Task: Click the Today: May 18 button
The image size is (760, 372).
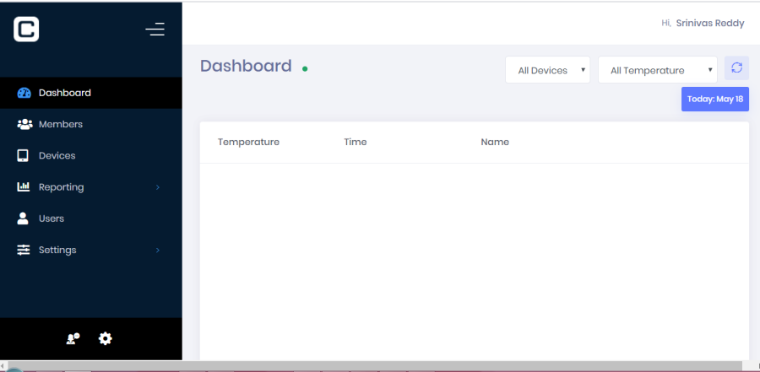Action: pyautogui.click(x=715, y=99)
